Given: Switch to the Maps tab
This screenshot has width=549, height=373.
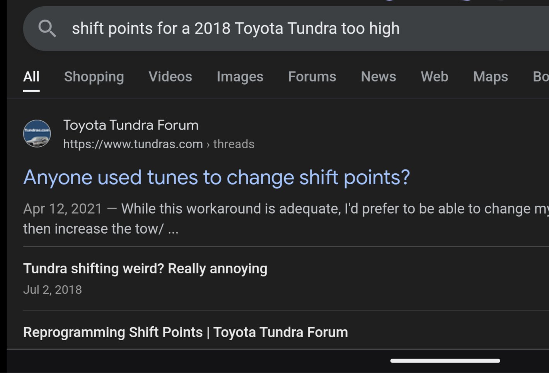Looking at the screenshot, I should [491, 76].
